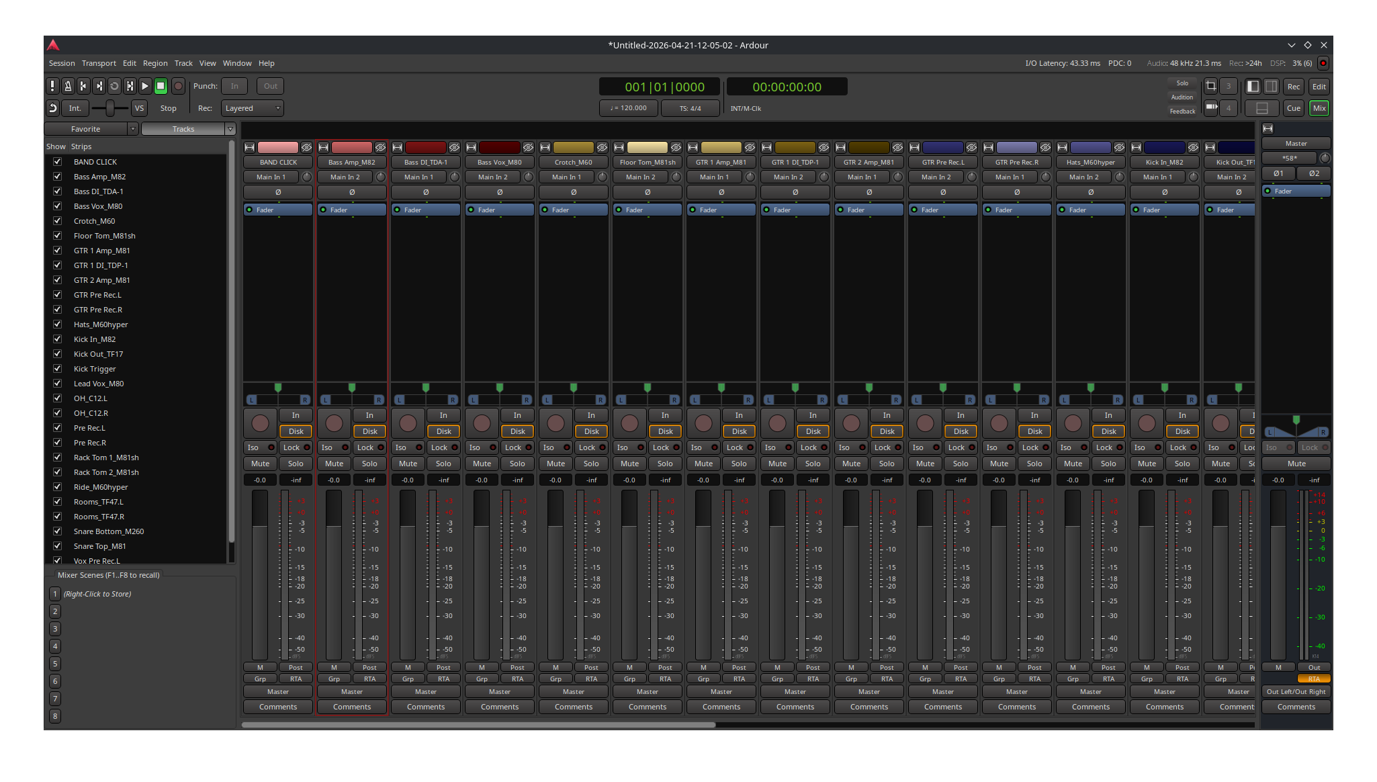Click mixer scene slot 1 button
The width and height of the screenshot is (1377, 782).
(x=55, y=594)
